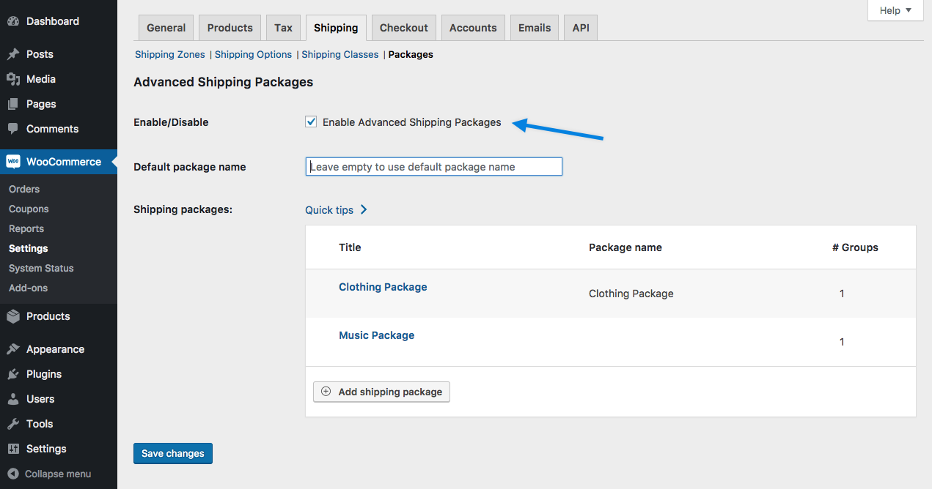This screenshot has width=932, height=489.
Task: Open the Emails settings tab
Action: pyautogui.click(x=534, y=28)
